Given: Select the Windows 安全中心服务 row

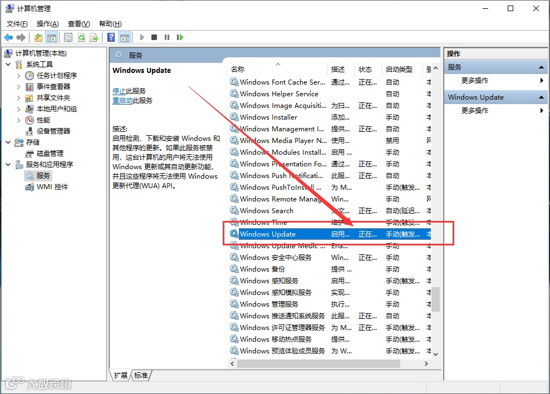Looking at the screenshot, I should 330,258.
